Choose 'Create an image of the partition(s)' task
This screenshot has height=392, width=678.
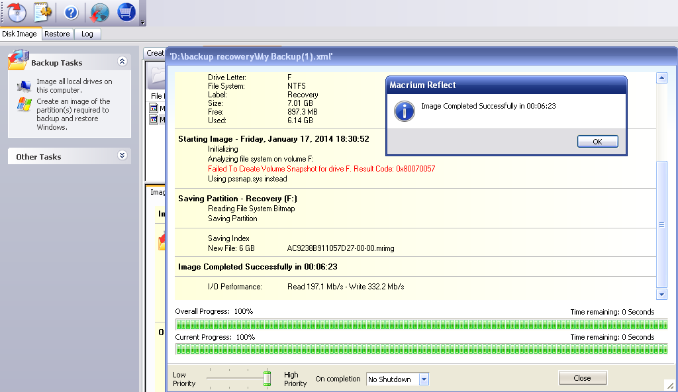(73, 115)
